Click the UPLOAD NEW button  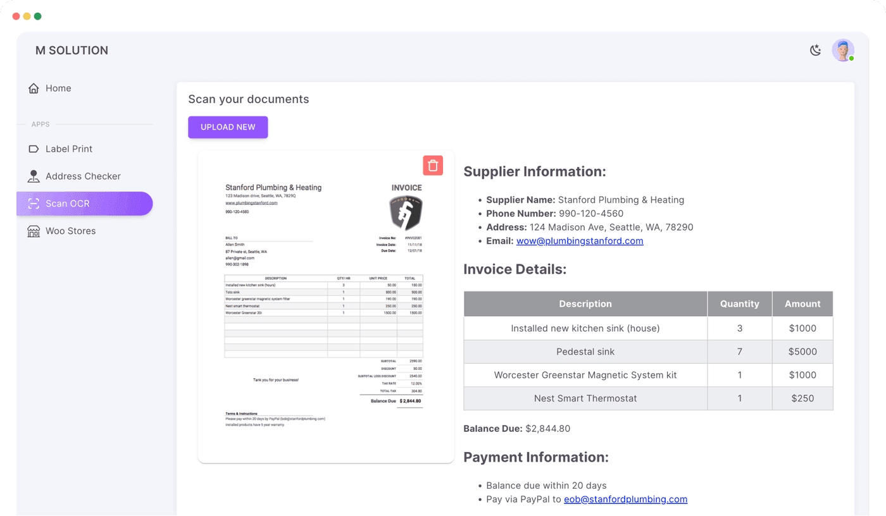pyautogui.click(x=228, y=127)
